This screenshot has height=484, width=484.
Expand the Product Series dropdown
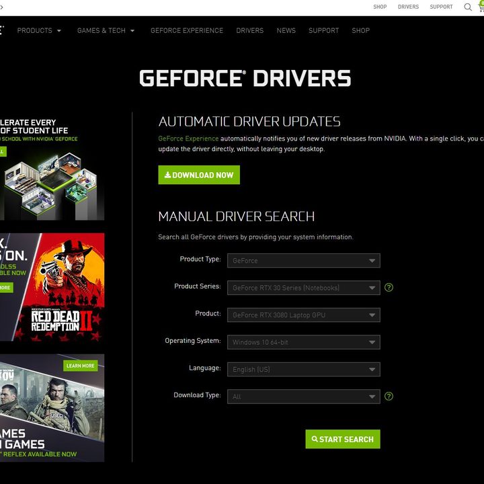tap(303, 288)
